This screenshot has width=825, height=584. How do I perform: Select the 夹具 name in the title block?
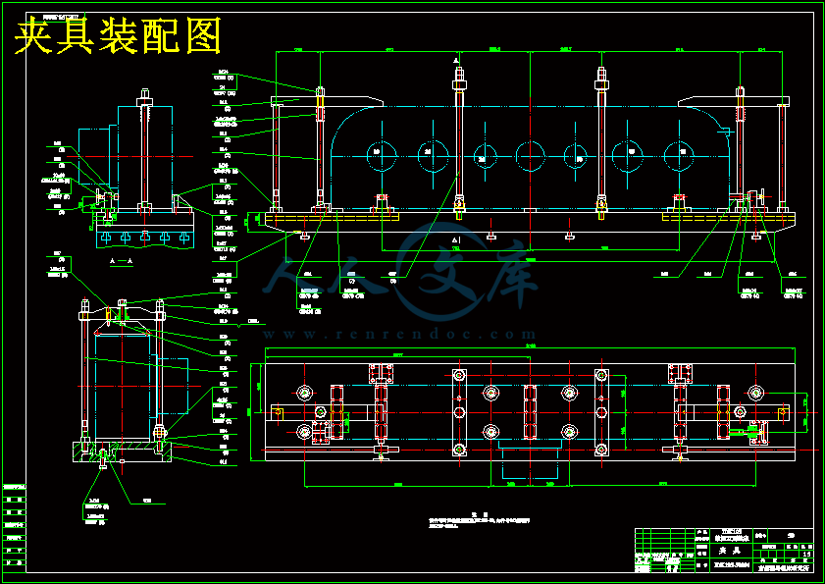pos(730,551)
